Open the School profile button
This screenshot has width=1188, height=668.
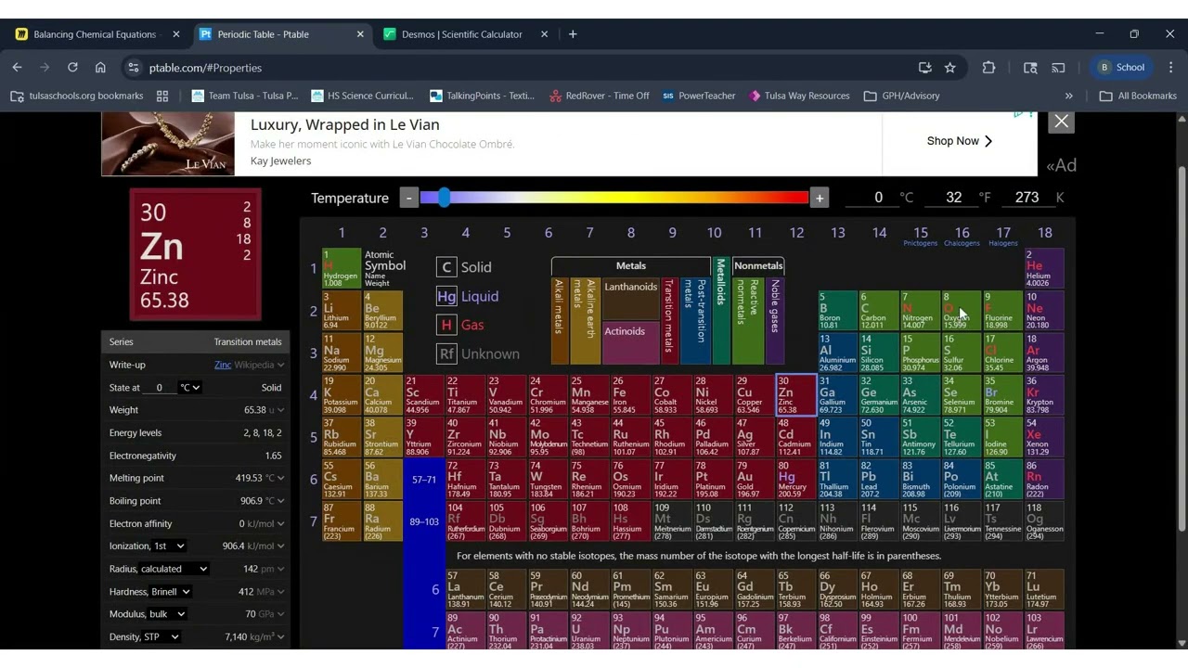[1122, 68]
